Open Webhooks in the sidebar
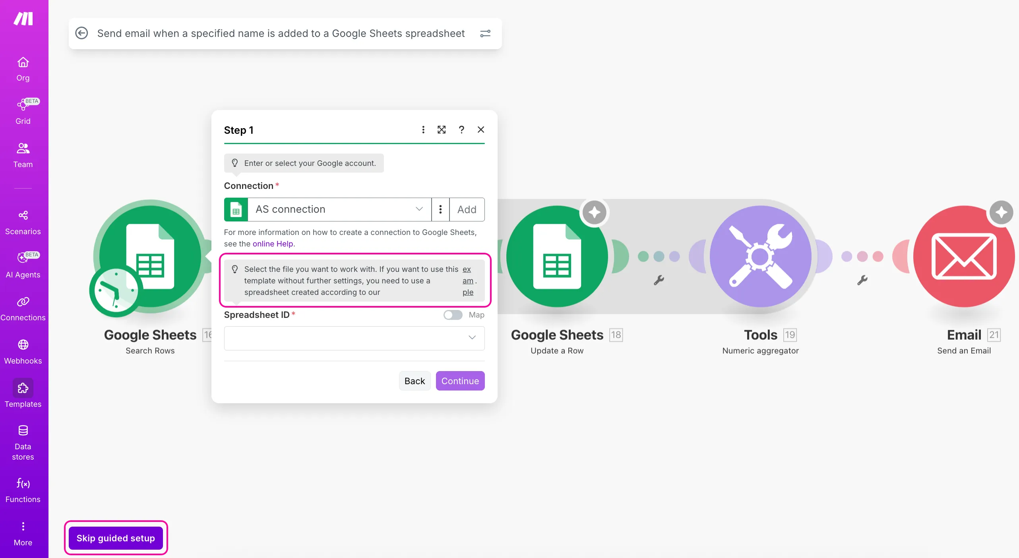The image size is (1019, 558). coord(23,352)
